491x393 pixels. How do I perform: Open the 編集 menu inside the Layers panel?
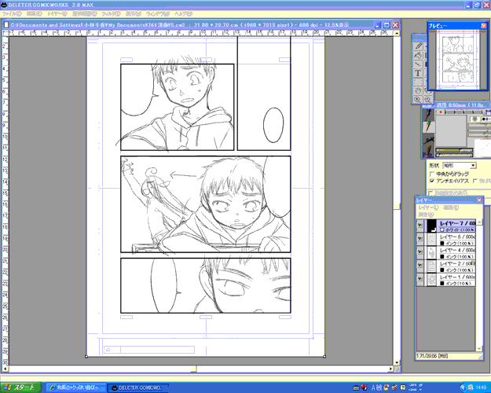click(451, 208)
